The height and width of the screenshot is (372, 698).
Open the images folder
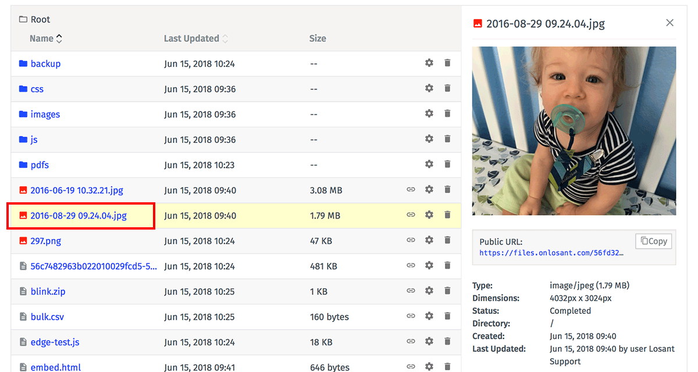pyautogui.click(x=45, y=114)
